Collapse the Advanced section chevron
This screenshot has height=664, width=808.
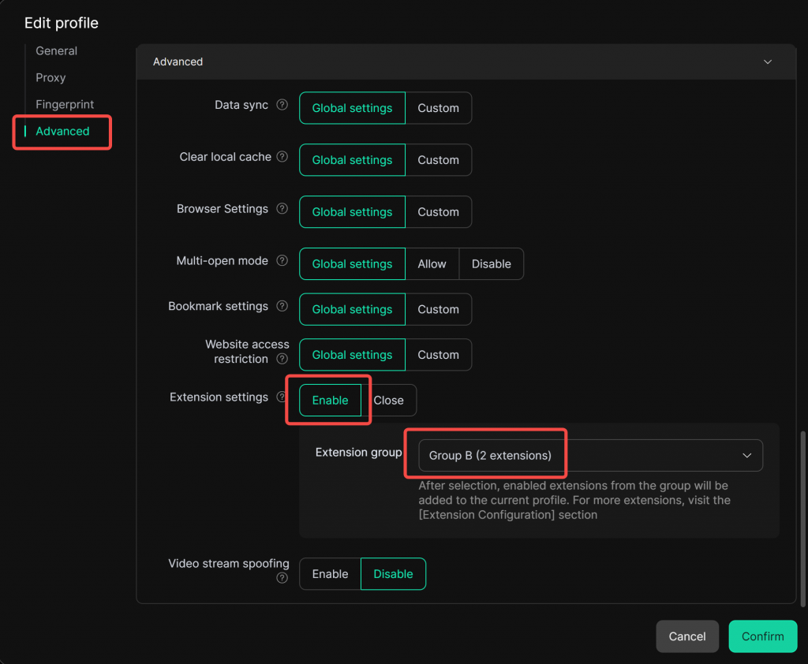click(768, 62)
